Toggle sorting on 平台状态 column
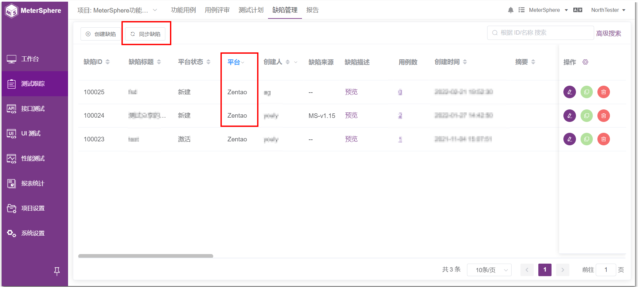 (208, 62)
